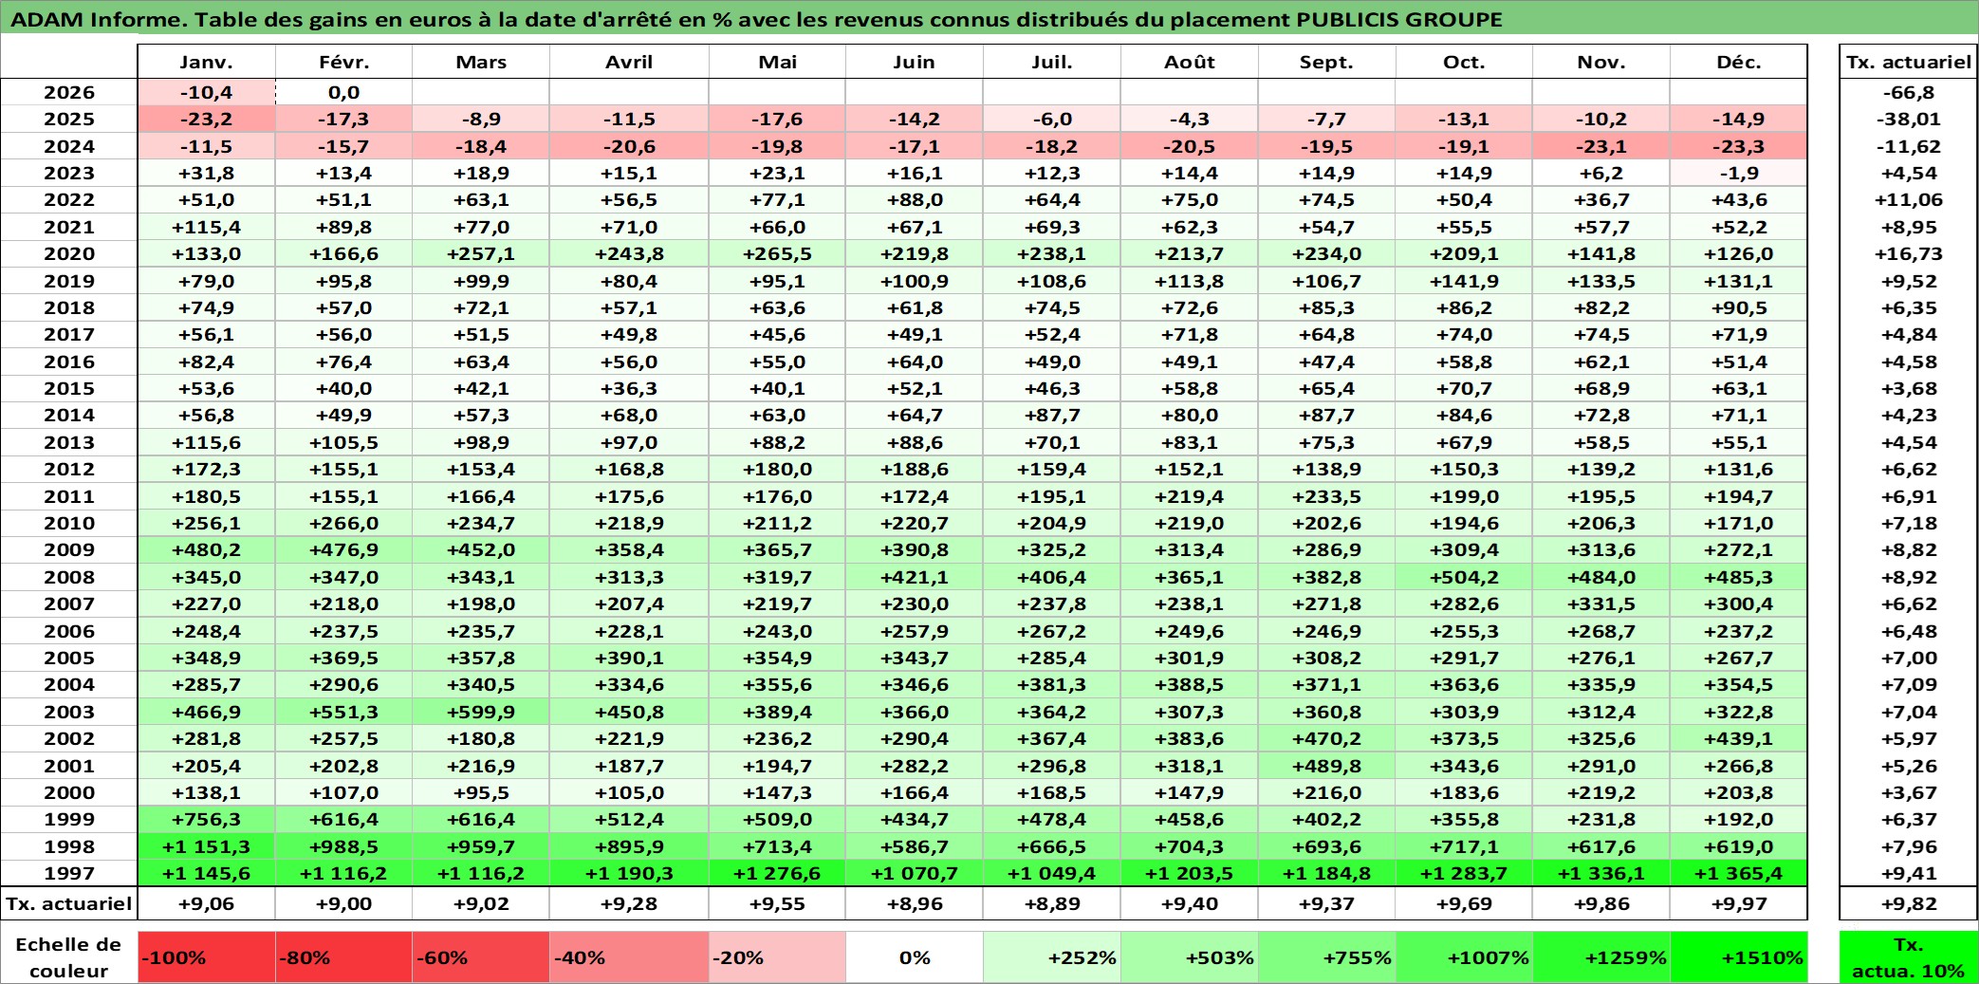Click the +9,06 January actuarial rate
1979x984 pixels.
[207, 903]
